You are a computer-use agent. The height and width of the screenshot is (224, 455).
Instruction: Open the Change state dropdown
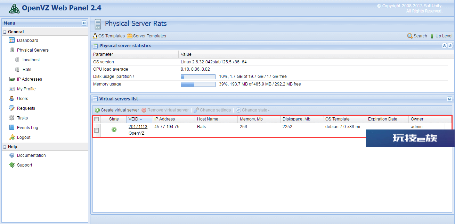click(x=253, y=110)
